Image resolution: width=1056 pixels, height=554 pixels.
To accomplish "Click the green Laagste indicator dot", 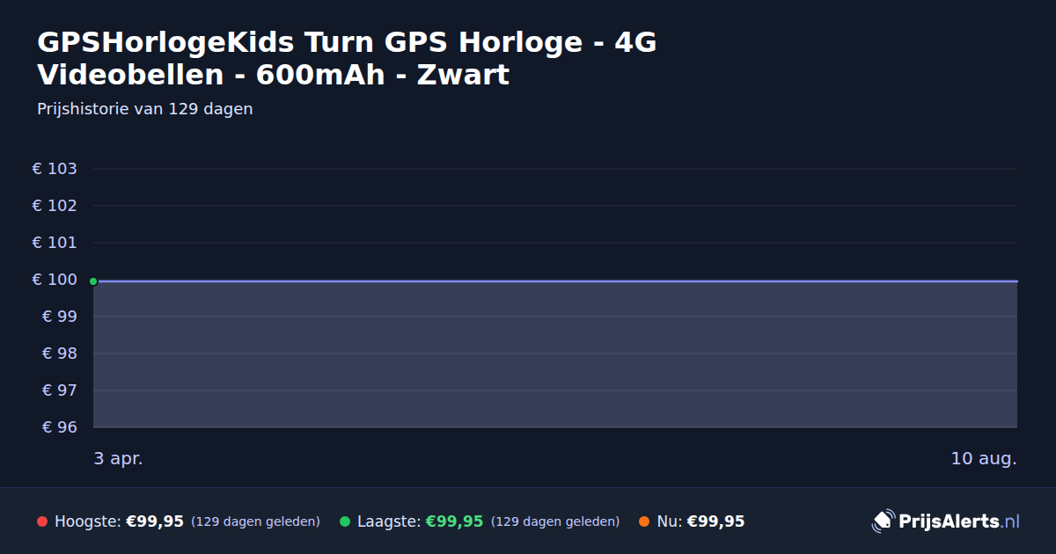I will click(345, 521).
